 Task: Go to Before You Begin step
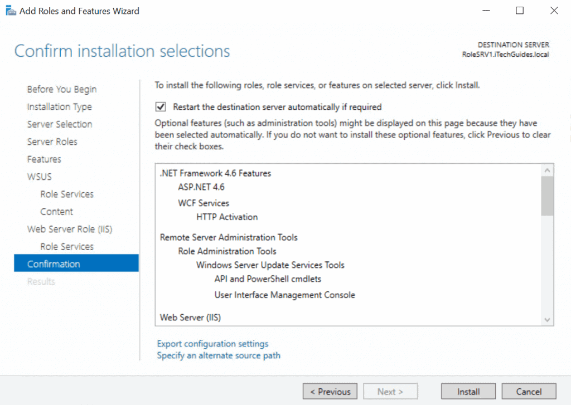point(62,90)
